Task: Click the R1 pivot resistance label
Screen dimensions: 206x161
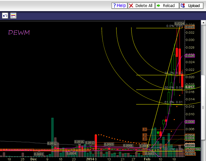Action: tap(144, 139)
